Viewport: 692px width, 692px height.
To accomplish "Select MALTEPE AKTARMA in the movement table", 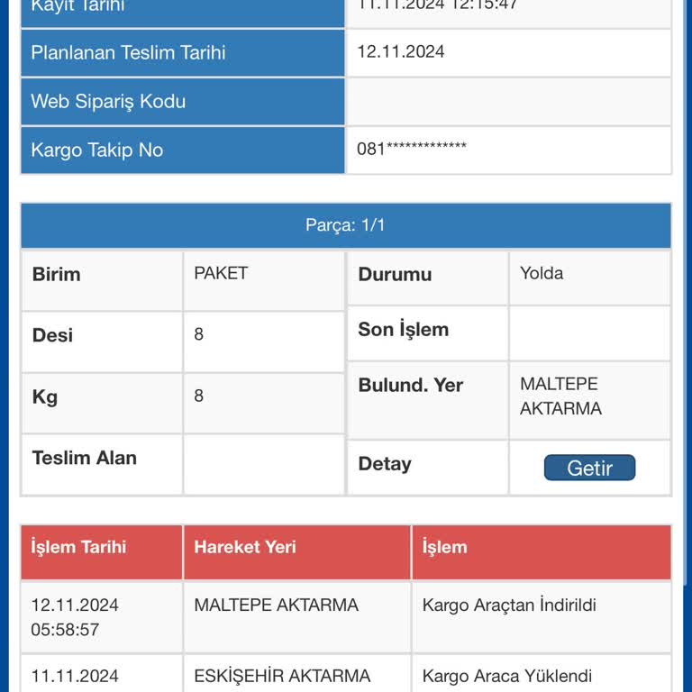I will 276,605.
